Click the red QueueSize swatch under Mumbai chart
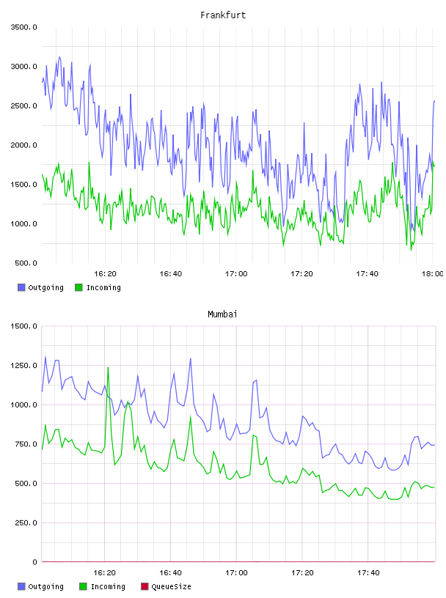This screenshot has height=598, width=446. pyautogui.click(x=145, y=586)
